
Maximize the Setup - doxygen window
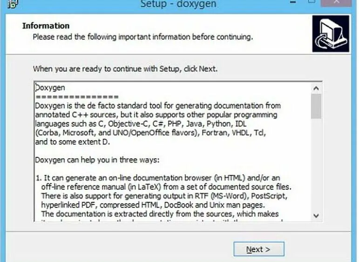[312, 2]
